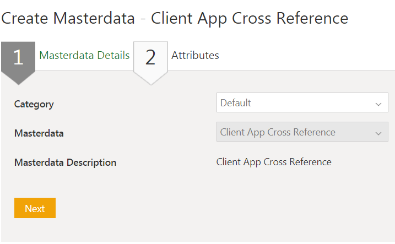
Task: Click the pointed tip below step 2
Action: (x=150, y=80)
